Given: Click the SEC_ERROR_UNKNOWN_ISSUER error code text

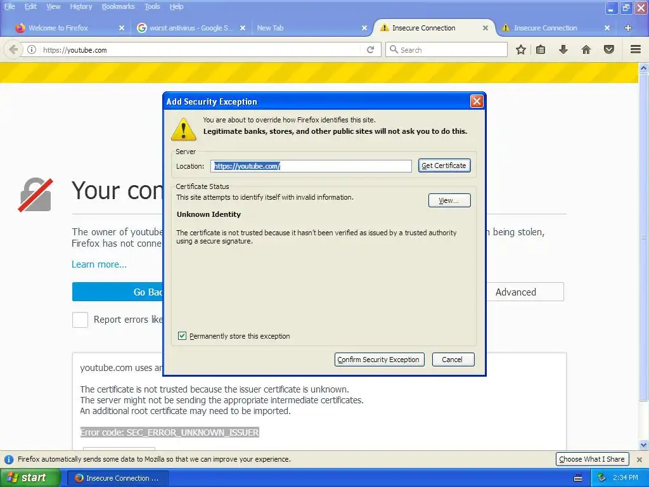Looking at the screenshot, I should (170, 432).
